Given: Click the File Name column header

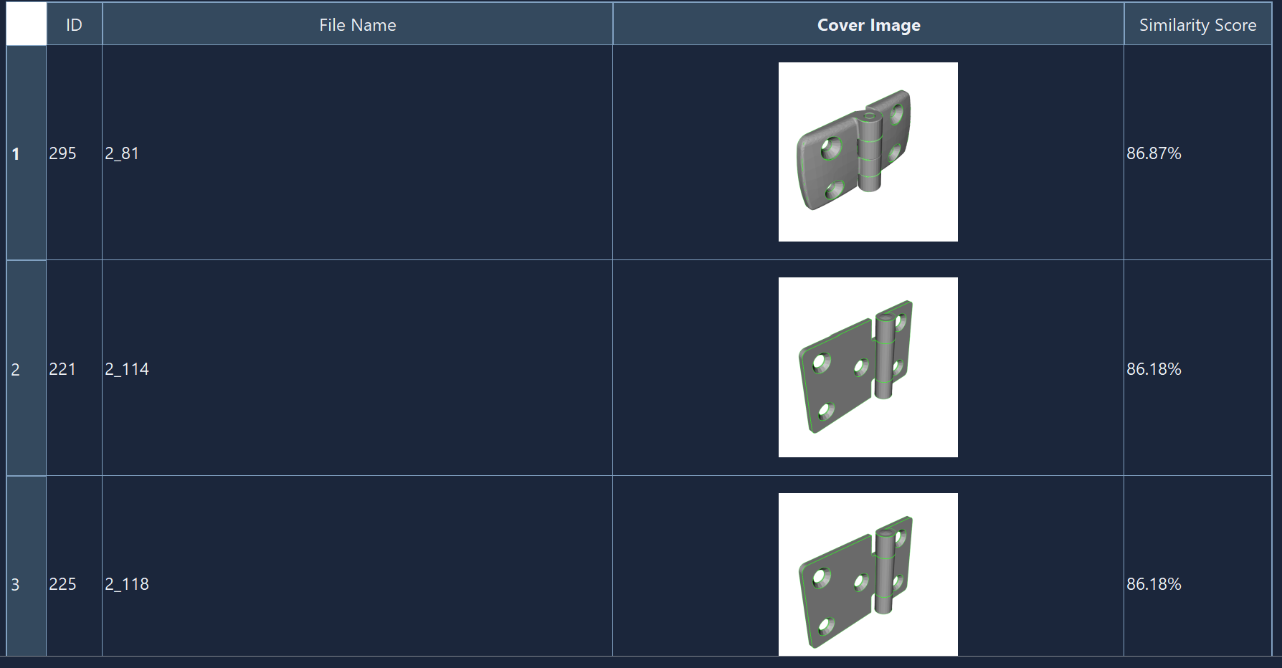Looking at the screenshot, I should click(x=357, y=25).
